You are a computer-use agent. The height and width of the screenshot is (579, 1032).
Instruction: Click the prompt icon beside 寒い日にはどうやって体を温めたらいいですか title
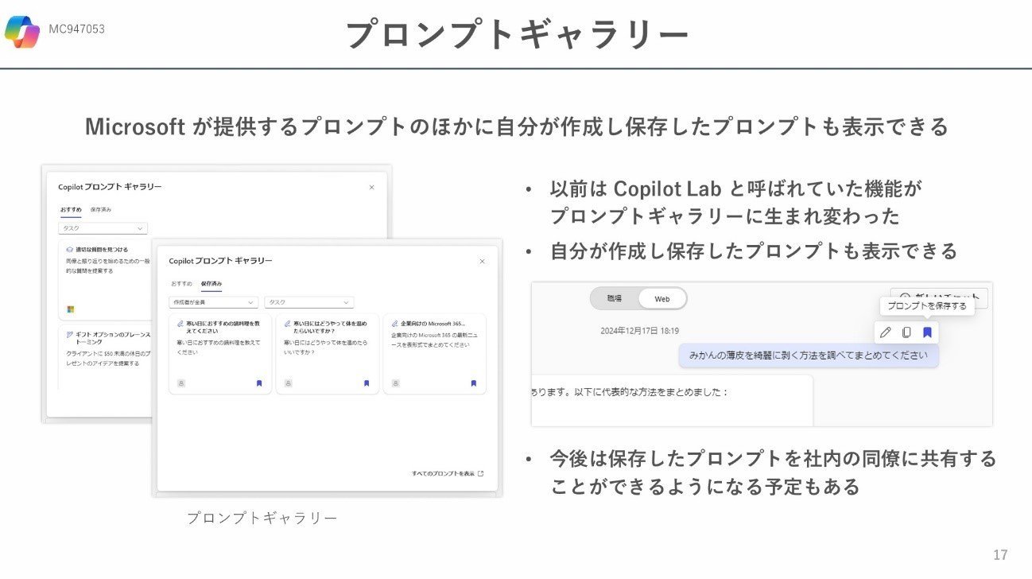(x=287, y=324)
